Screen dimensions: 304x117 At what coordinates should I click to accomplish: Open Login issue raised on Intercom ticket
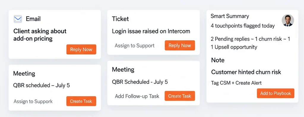(x=151, y=31)
